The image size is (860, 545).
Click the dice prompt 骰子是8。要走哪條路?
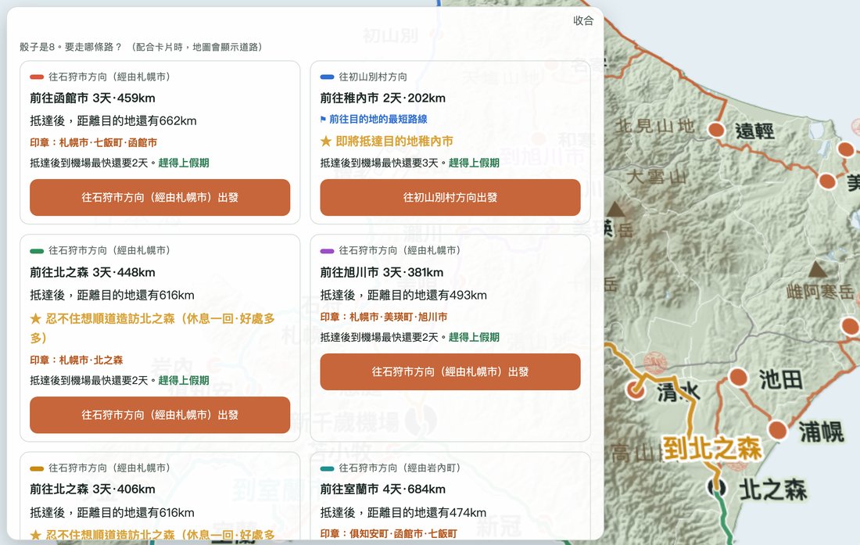point(70,47)
